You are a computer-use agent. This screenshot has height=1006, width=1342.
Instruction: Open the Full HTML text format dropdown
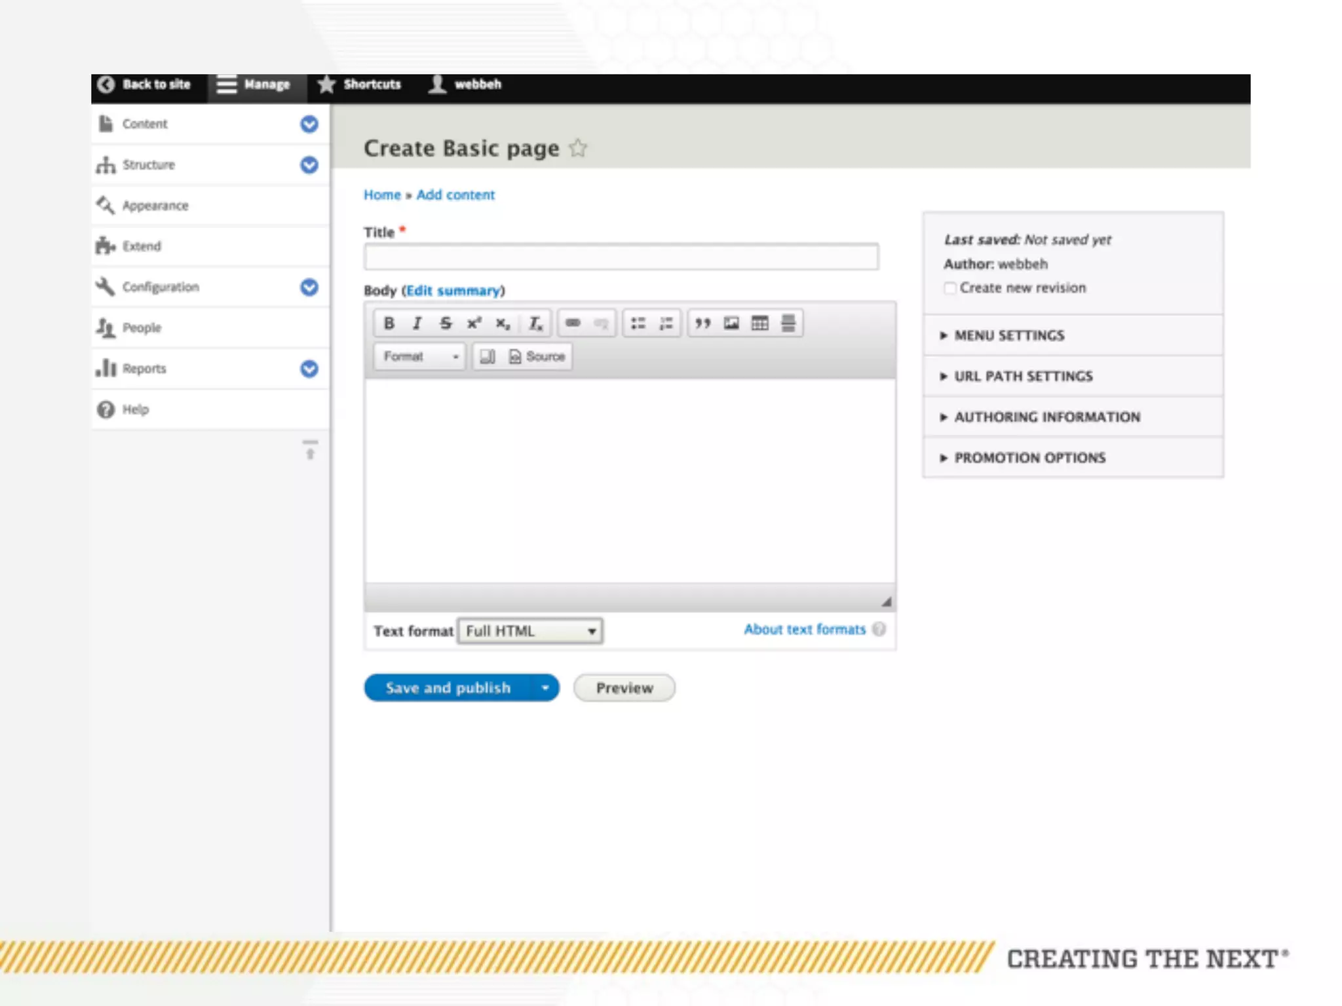pos(530,631)
